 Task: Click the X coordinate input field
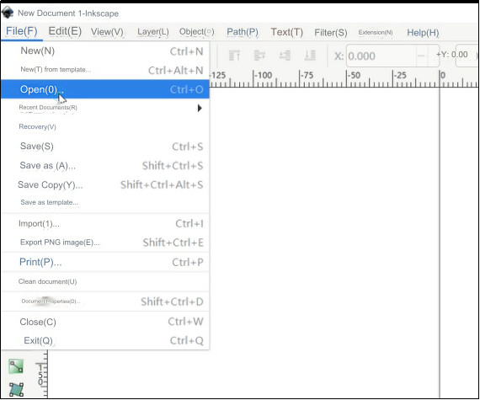point(381,56)
